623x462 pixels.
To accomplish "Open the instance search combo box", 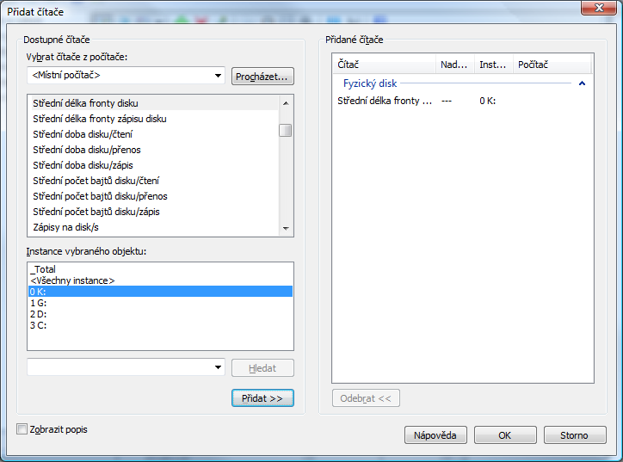I will click(126, 367).
